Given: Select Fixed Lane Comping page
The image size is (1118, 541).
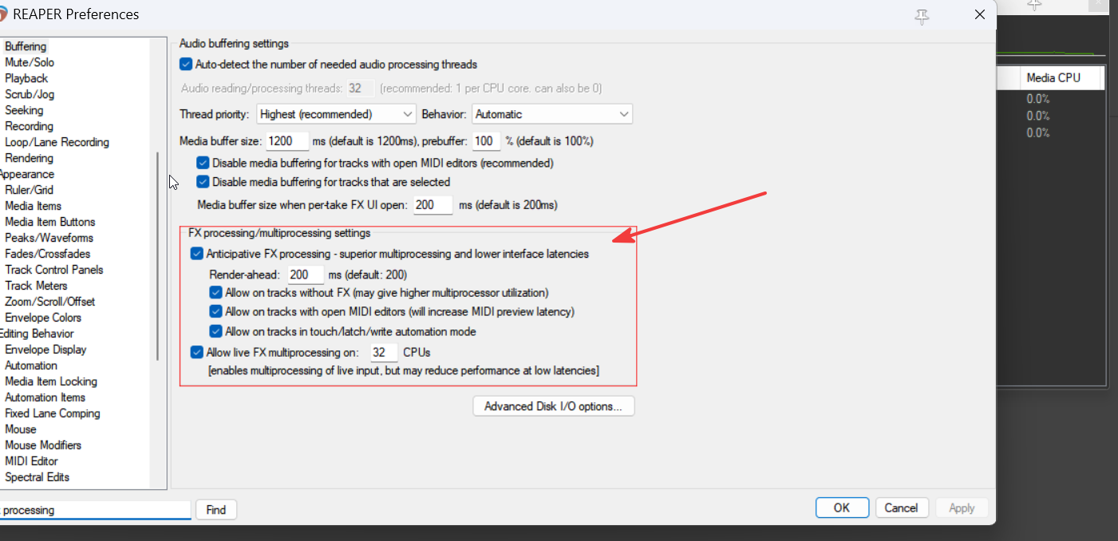Looking at the screenshot, I should coord(52,413).
